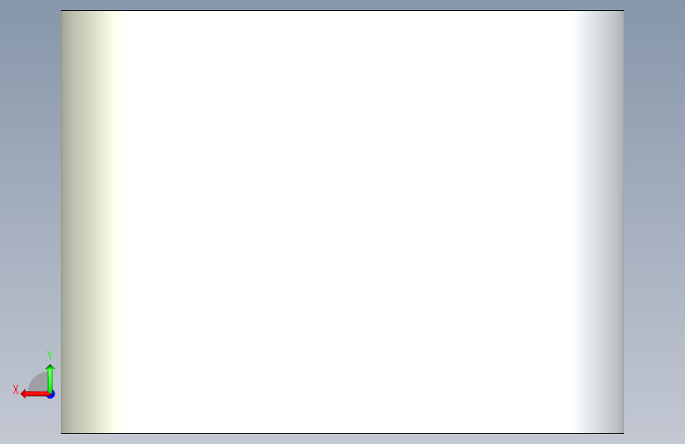
Task: Click the red X arrowhead tip
Action: click(x=23, y=394)
